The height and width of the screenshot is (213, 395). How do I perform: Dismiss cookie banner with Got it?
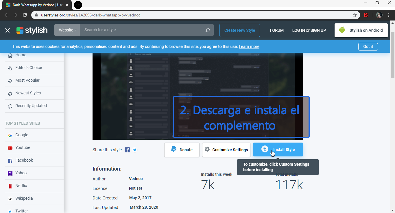tap(368, 46)
